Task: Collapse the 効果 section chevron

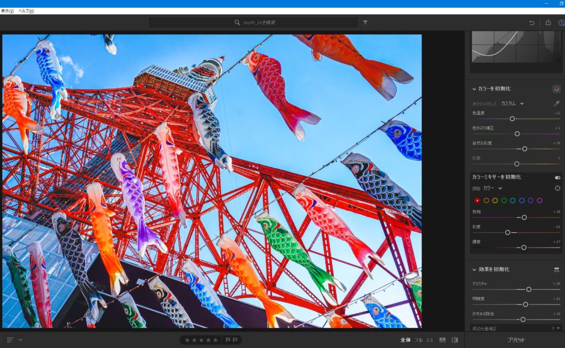Action: (x=474, y=270)
